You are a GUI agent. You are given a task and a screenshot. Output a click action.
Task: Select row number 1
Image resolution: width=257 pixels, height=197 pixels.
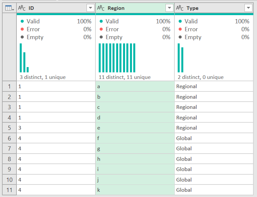pyautogui.click(x=9, y=86)
